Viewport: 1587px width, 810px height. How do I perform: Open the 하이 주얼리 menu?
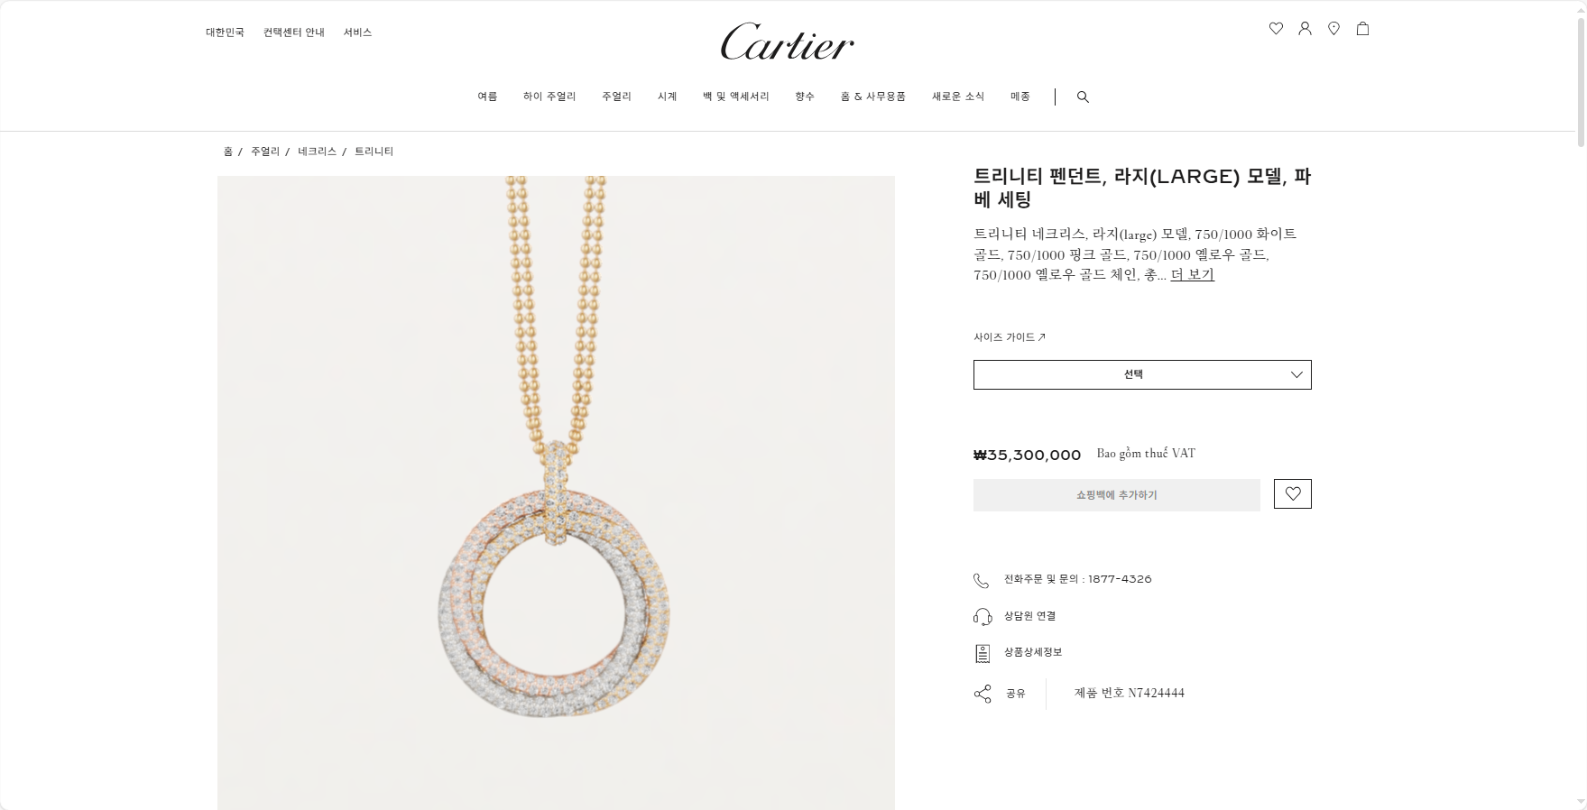(549, 97)
